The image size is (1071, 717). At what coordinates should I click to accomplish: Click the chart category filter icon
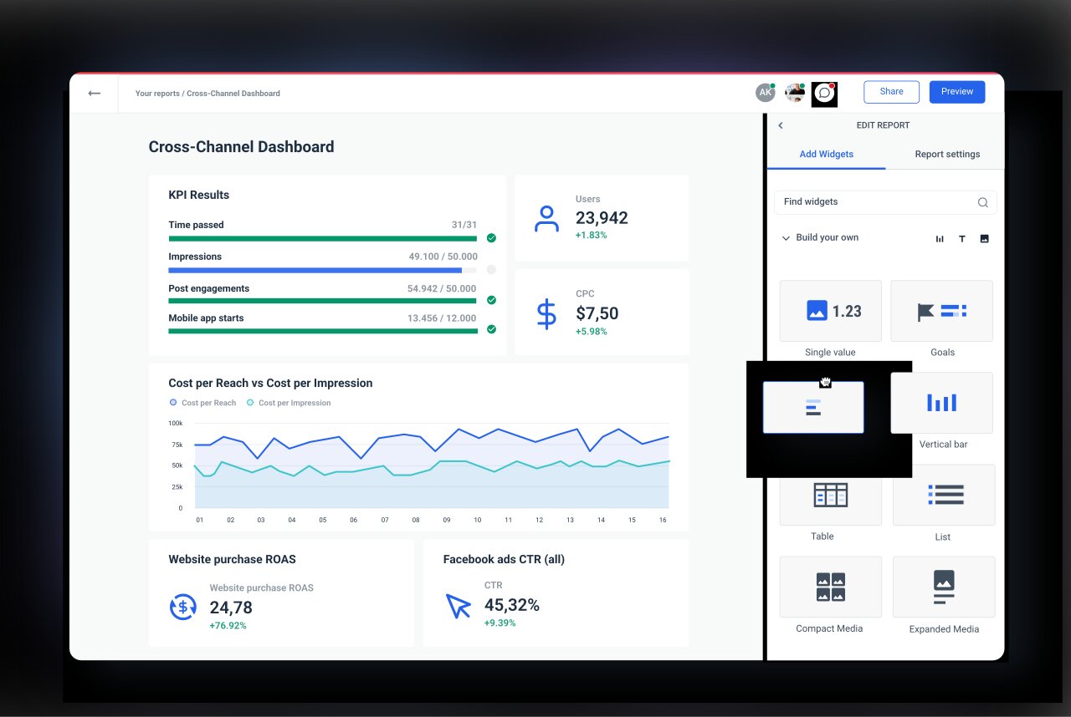click(940, 238)
